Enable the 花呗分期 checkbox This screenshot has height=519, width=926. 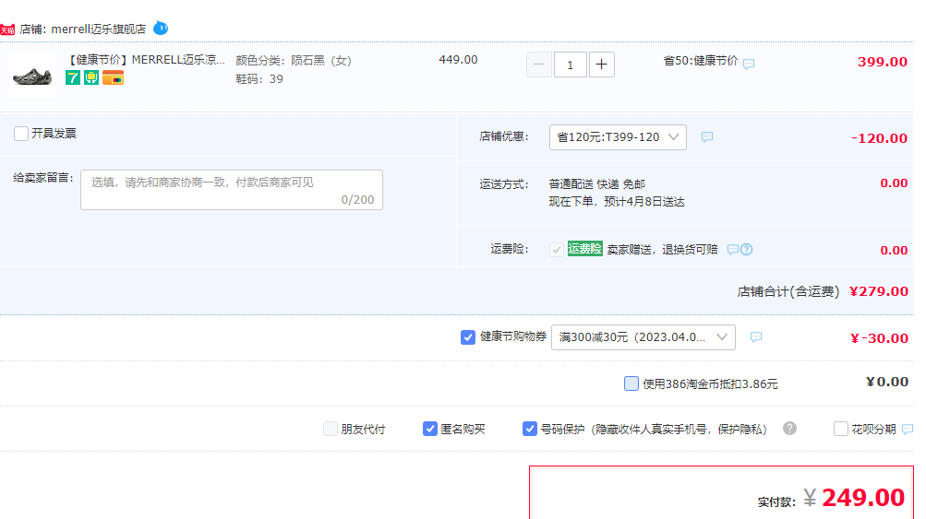841,429
